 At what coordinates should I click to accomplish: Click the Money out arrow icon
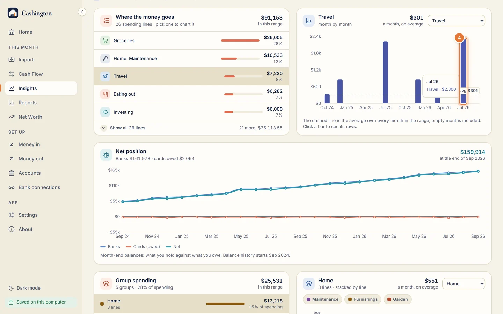coord(12,159)
